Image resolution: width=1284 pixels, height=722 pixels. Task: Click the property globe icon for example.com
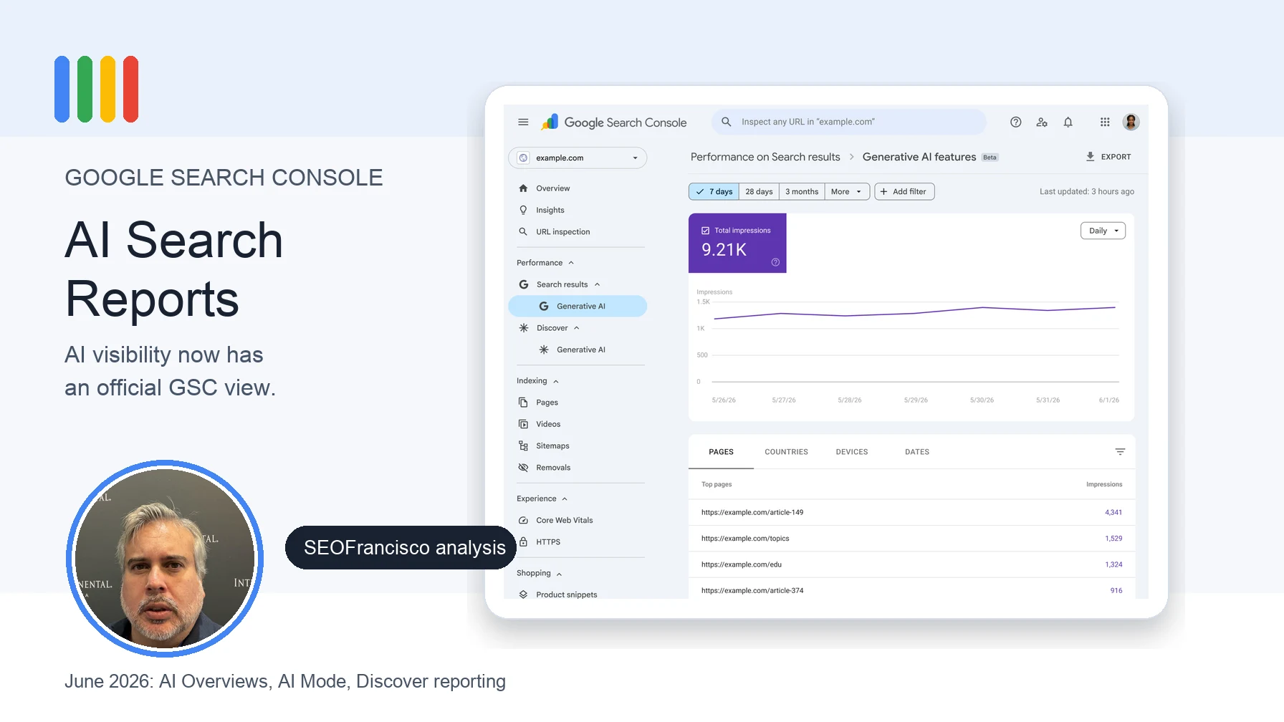(523, 158)
